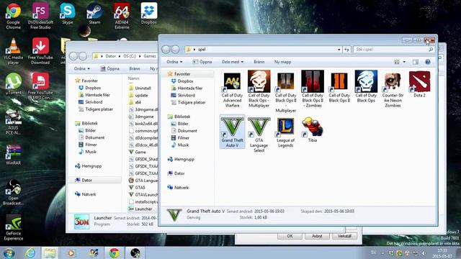Screen dimensions: 461x259
Task: Select the GTA Language Select shortcut
Action: (259, 135)
